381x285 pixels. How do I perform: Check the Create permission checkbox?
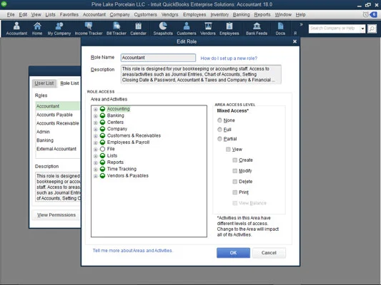tap(234, 160)
